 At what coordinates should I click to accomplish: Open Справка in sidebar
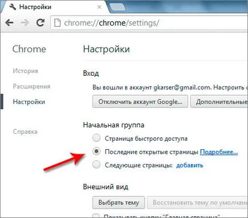click(x=25, y=131)
